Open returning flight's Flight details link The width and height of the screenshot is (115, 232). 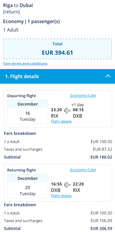(61, 196)
